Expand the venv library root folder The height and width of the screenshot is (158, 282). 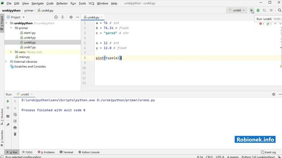[x=11, y=52]
